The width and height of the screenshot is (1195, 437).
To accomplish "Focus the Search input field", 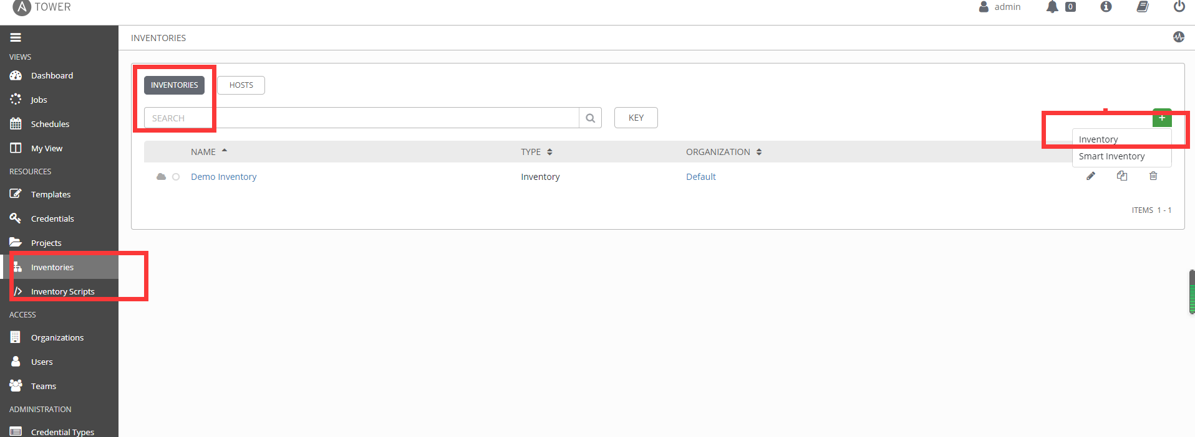I will click(x=362, y=118).
